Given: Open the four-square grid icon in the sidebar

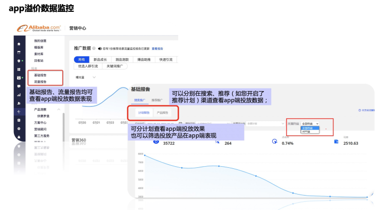Looking at the screenshot, I should coord(19,68).
